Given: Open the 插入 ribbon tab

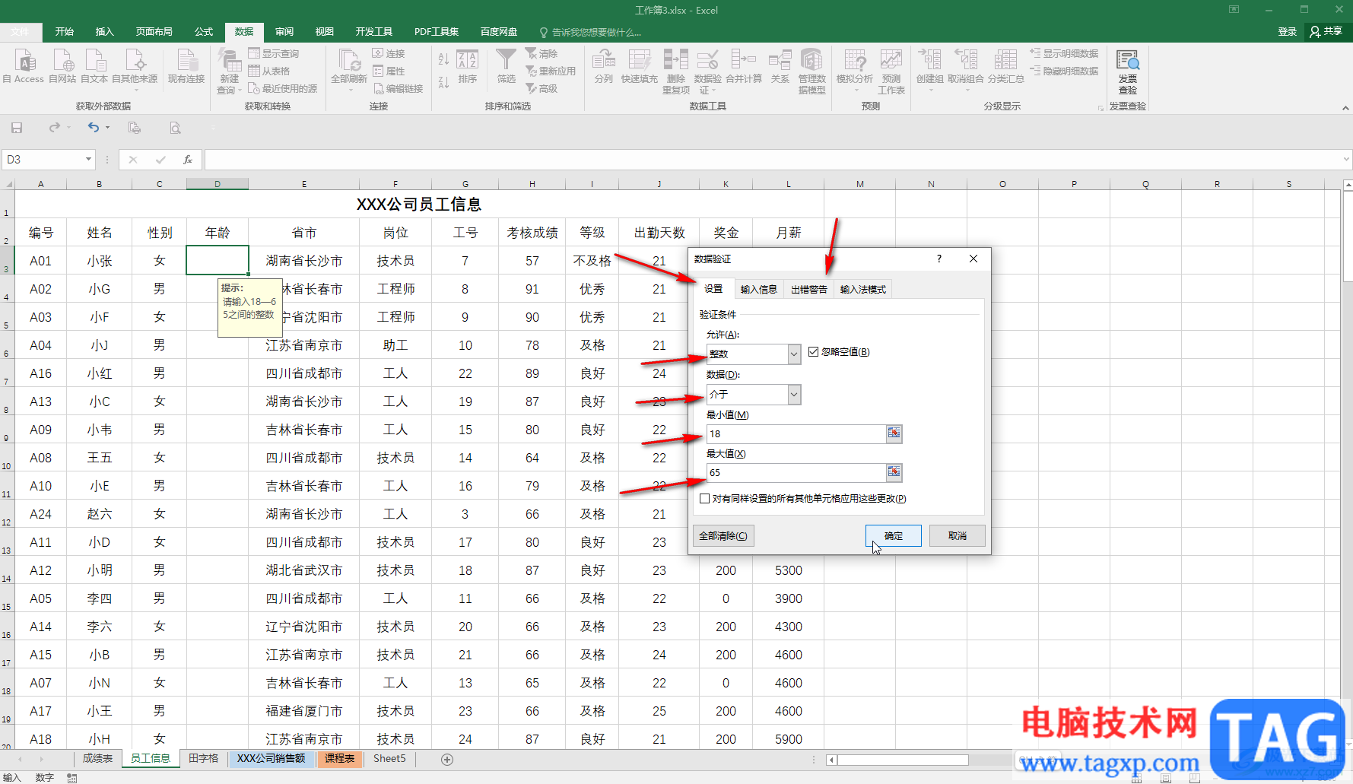Looking at the screenshot, I should pyautogui.click(x=104, y=32).
